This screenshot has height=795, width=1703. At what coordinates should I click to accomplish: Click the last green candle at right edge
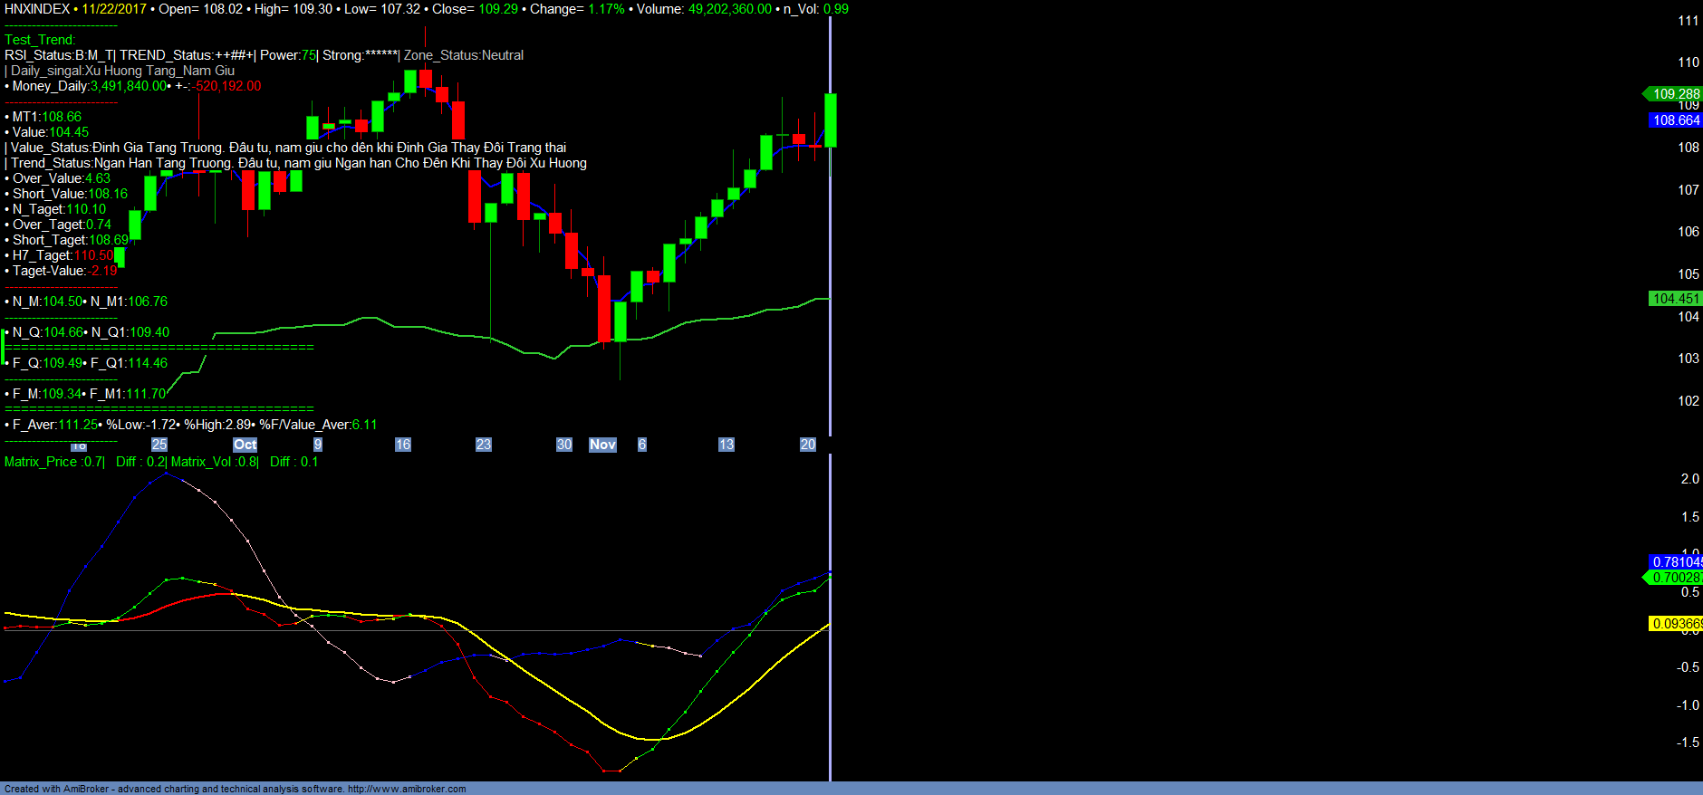(830, 120)
